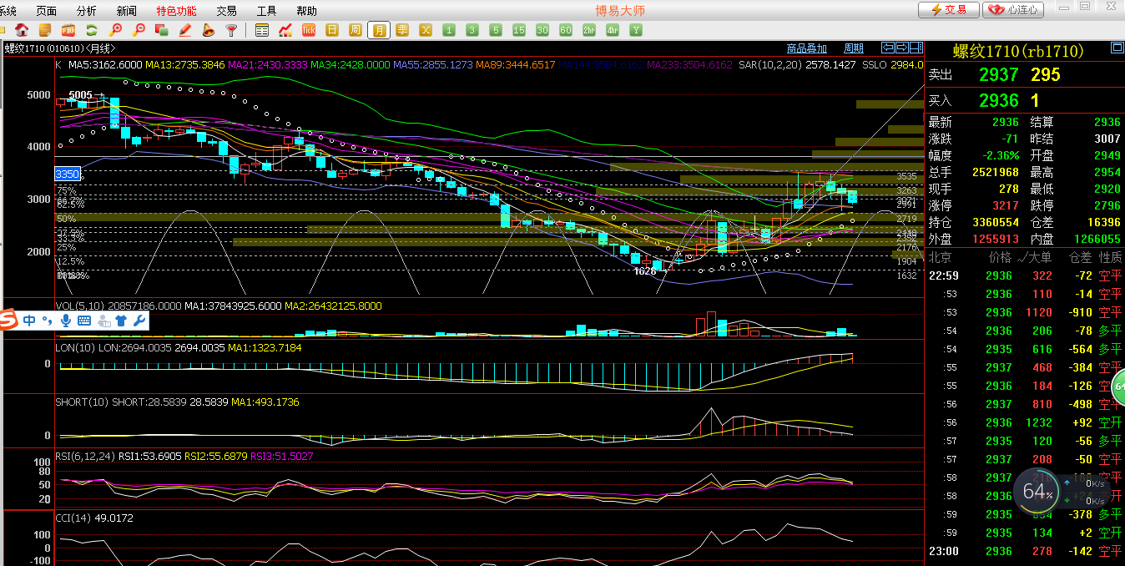Image resolution: width=1125 pixels, height=566 pixels.
Task: Toggle Sogou Chinese/English 中 mode
Action: pos(29,321)
